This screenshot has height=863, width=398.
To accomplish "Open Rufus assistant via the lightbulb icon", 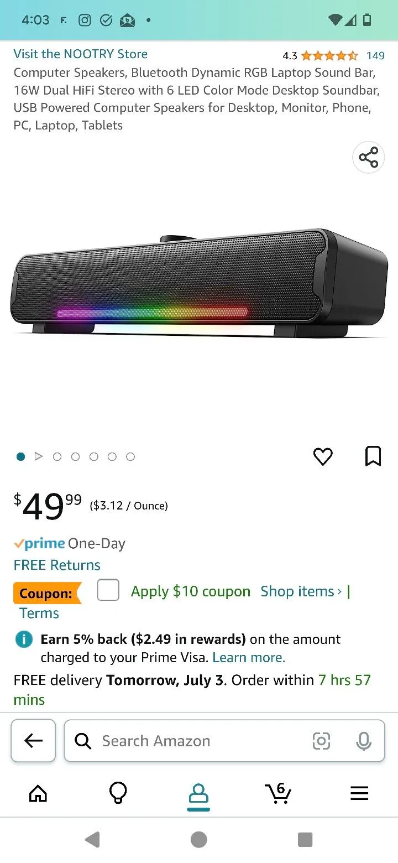I will (x=118, y=793).
